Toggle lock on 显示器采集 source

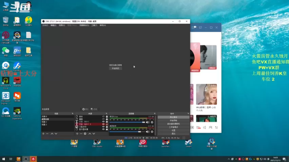click(x=107, y=129)
